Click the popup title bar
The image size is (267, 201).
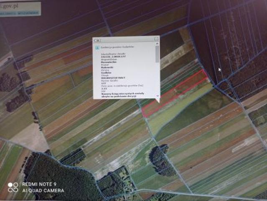coord(127,40)
